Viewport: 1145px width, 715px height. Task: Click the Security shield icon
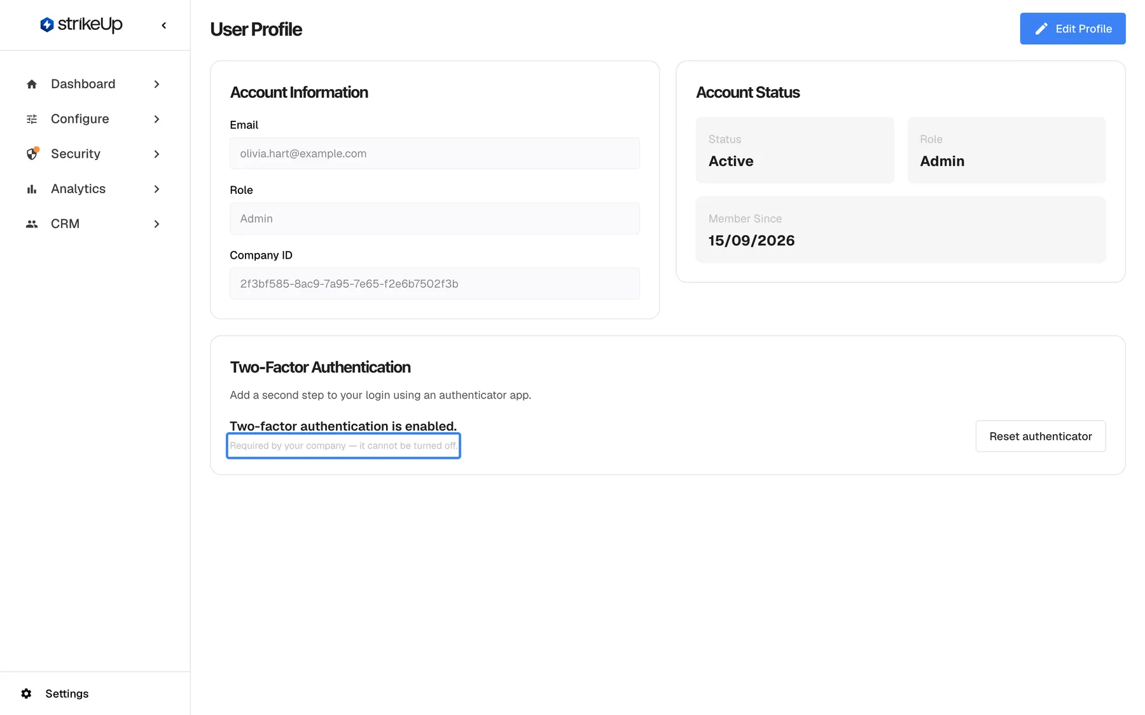click(32, 154)
